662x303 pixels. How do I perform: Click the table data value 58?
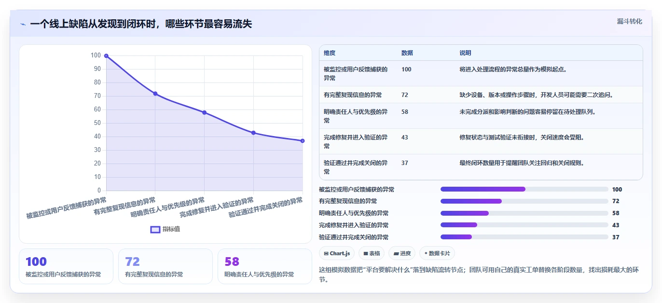click(x=405, y=112)
